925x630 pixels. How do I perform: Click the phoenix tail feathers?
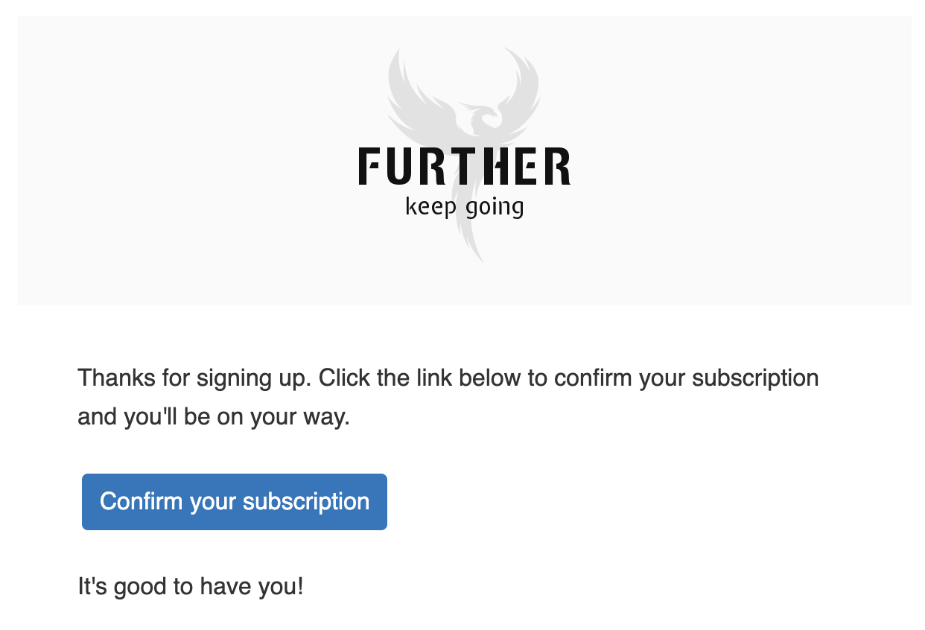pyautogui.click(x=471, y=238)
